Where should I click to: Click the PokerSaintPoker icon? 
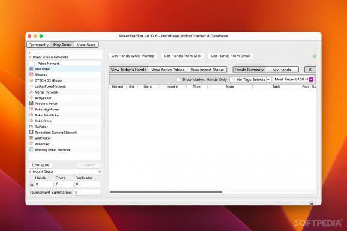click(31, 115)
